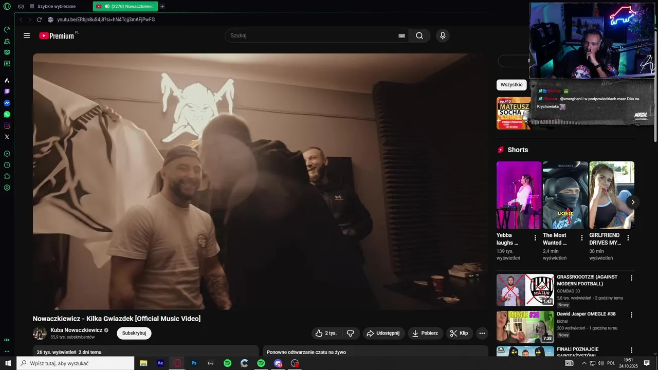Open the video's three-dots more actions menu

pyautogui.click(x=482, y=333)
